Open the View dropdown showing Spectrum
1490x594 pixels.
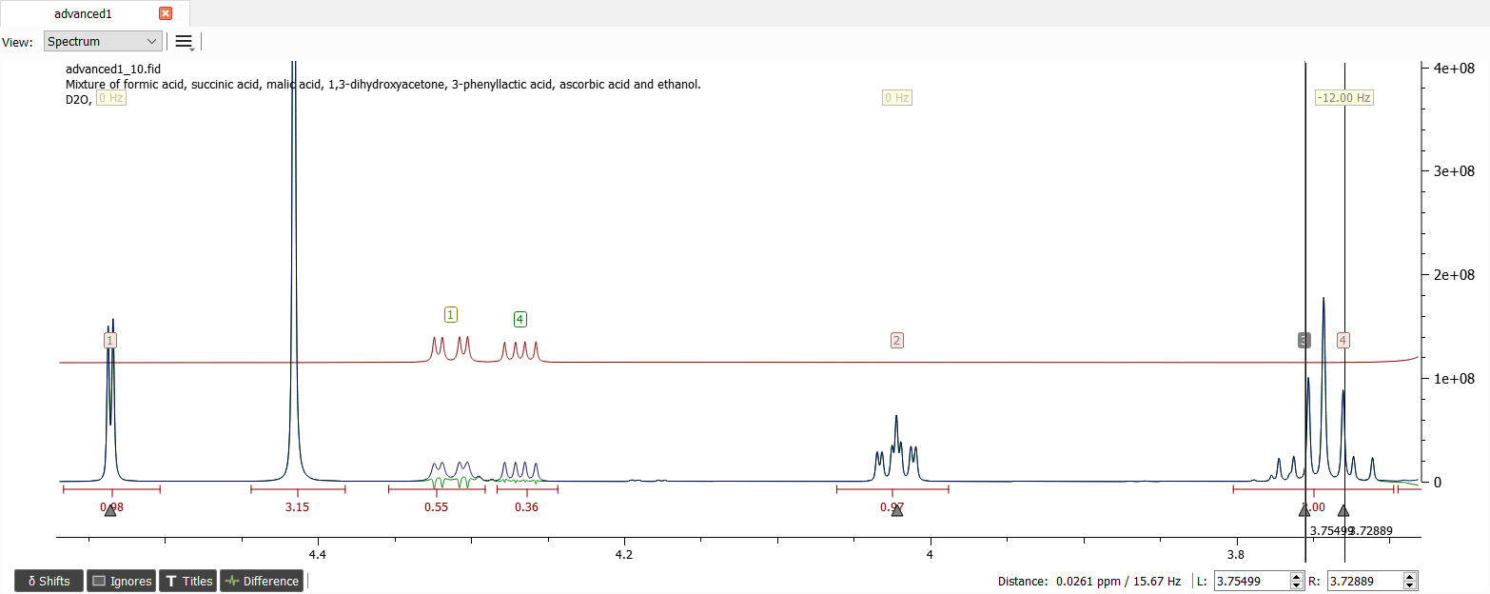103,41
